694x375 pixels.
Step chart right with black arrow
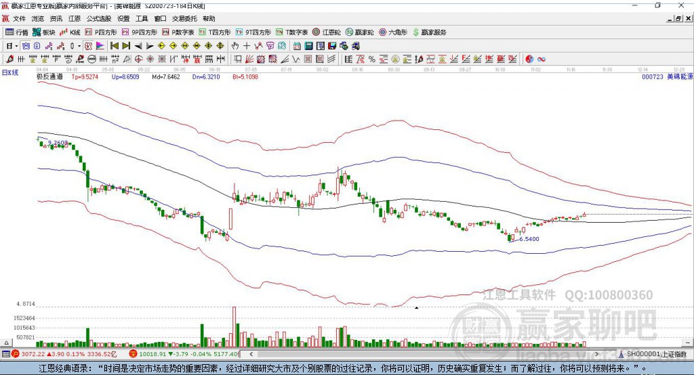pos(150,46)
